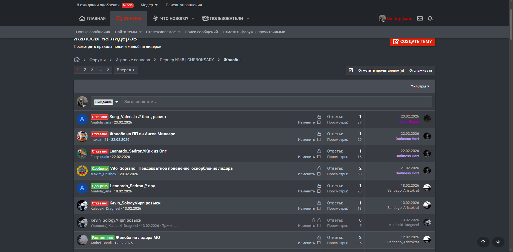The width and height of the screenshot is (513, 252).
Task: Click the Dmitriy_Larin avatar in the navbar
Action: 382,19
